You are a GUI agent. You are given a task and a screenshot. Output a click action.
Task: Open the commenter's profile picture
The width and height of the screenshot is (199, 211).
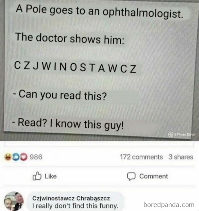coord(14,201)
